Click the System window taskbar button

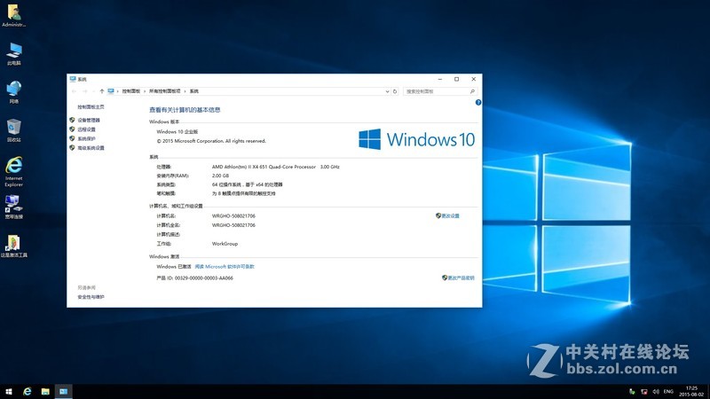(x=63, y=391)
